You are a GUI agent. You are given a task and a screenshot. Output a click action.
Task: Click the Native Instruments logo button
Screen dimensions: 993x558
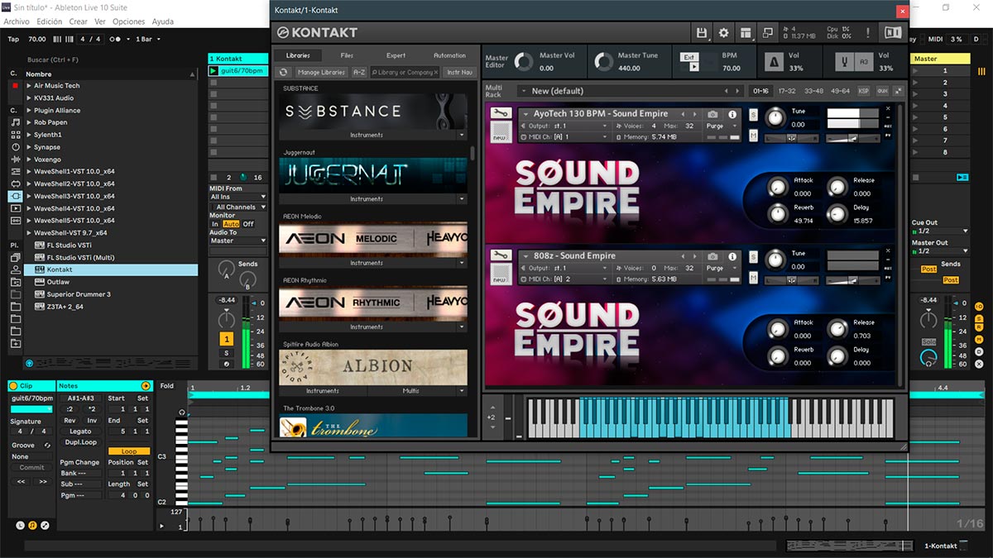pyautogui.click(x=893, y=32)
